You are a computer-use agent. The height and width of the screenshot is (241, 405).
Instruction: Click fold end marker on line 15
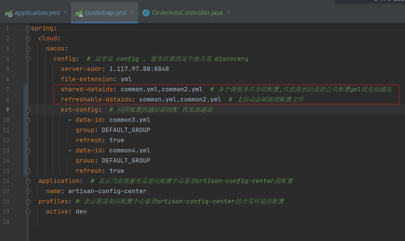(x=28, y=170)
